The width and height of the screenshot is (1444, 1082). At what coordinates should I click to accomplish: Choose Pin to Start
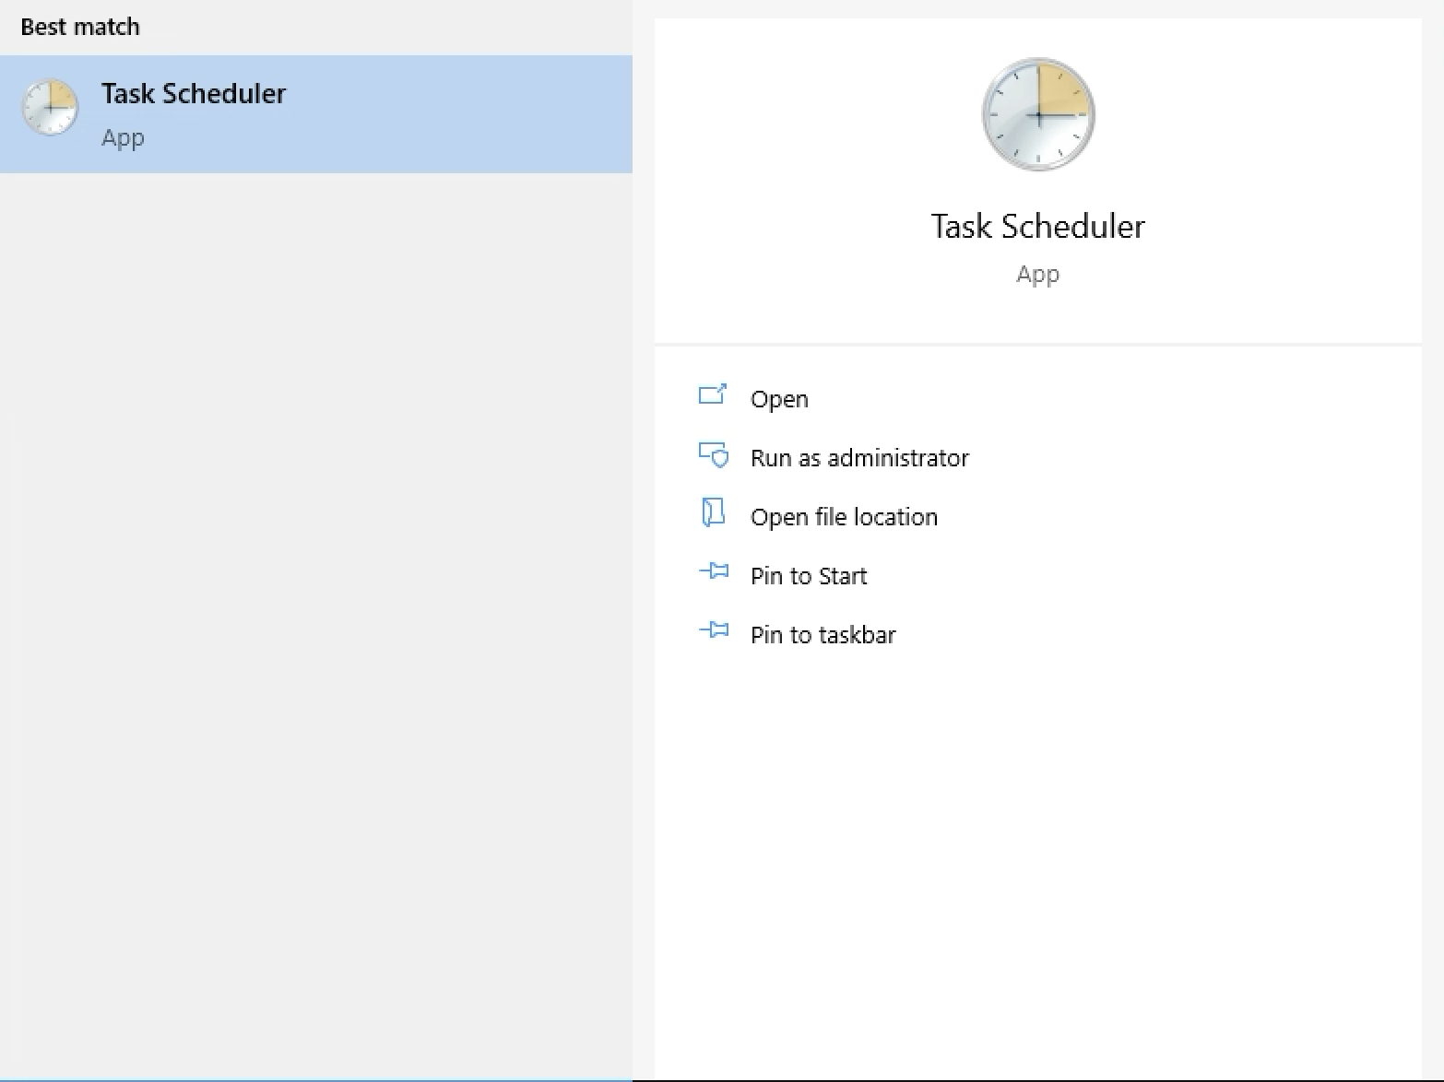click(x=809, y=576)
